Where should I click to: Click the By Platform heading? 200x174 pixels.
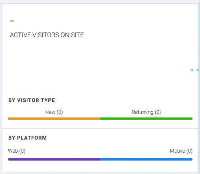[27, 138]
